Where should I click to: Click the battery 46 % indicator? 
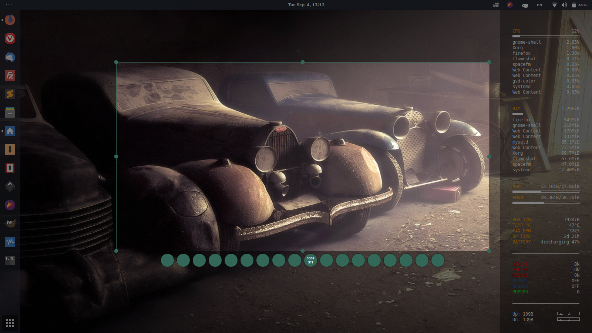point(579,5)
